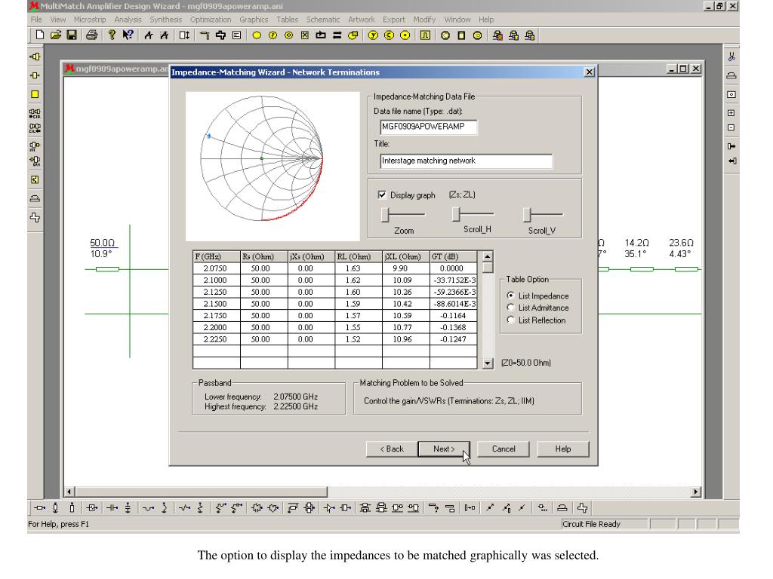
Task: Click the boxed plus zoom icon in the right sidebar
Action: [731, 113]
